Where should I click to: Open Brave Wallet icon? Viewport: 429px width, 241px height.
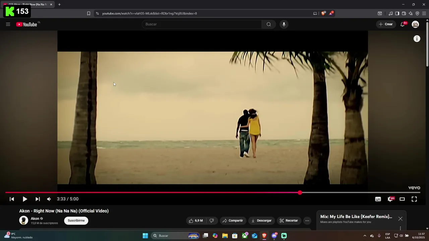pos(404,13)
